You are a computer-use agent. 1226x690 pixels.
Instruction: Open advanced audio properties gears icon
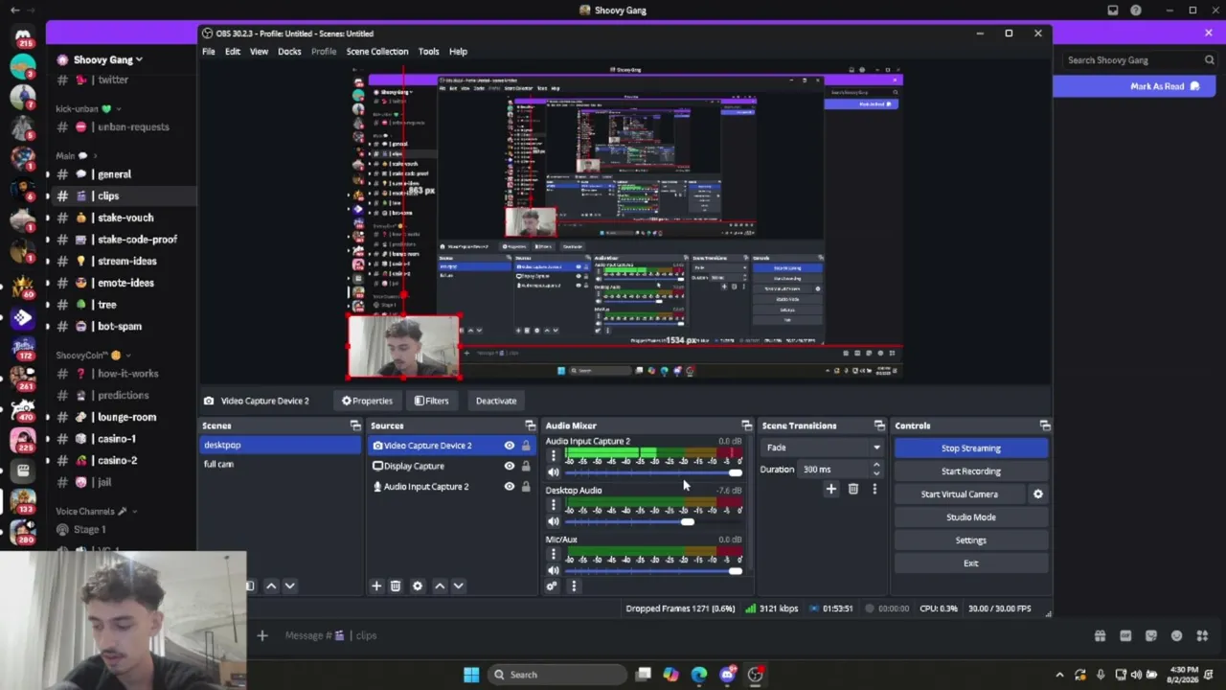[552, 586]
